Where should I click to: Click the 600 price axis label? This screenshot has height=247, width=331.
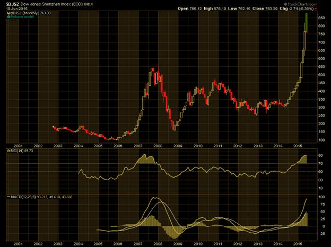pyautogui.click(x=321, y=59)
